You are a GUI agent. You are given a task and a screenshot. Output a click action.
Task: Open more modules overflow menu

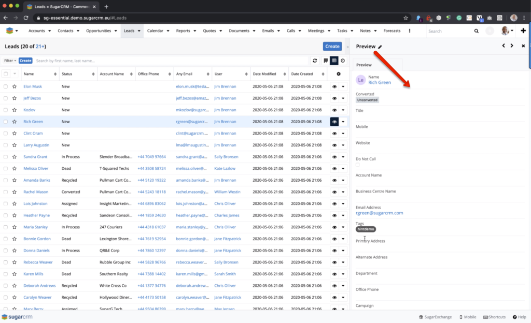pyautogui.click(x=410, y=31)
